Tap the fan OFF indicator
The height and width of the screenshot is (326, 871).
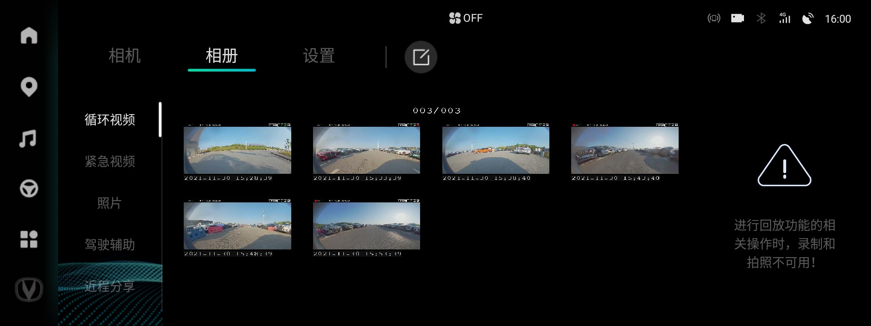465,18
